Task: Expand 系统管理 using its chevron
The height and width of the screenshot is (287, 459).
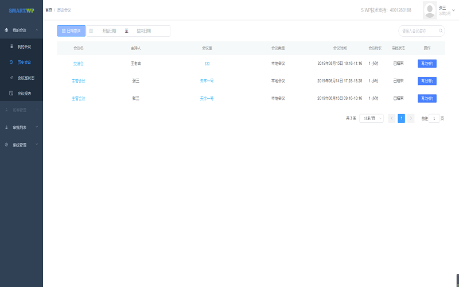Action: 37,145
